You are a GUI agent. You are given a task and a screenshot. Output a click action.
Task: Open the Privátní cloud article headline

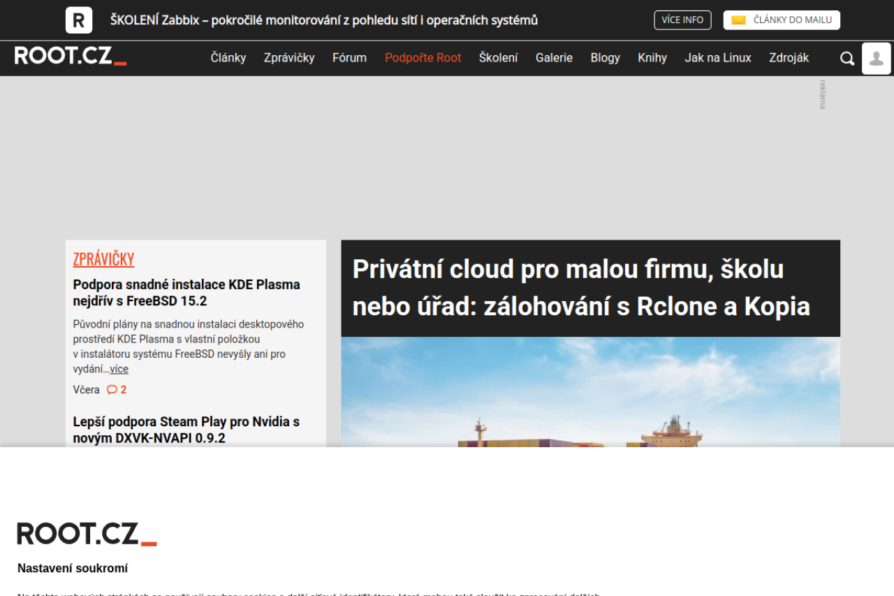[581, 288]
